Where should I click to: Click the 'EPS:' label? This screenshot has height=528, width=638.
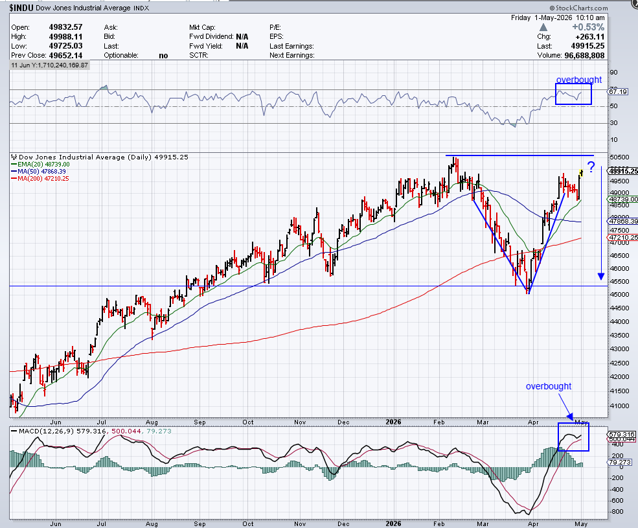(277, 37)
